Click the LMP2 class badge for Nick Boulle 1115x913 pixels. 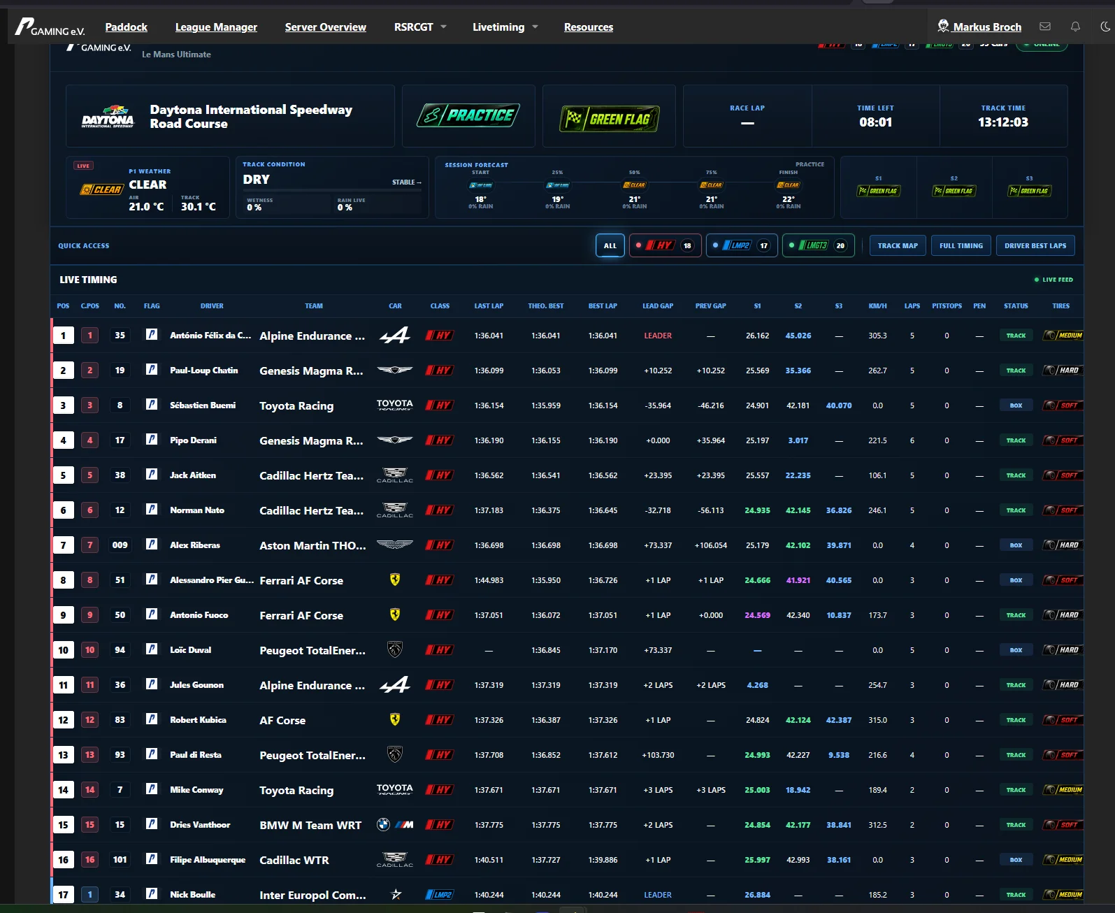[440, 895]
